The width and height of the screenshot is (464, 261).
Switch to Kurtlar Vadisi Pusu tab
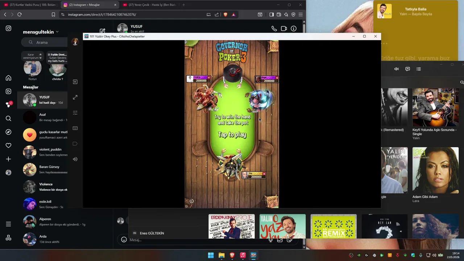point(30,5)
